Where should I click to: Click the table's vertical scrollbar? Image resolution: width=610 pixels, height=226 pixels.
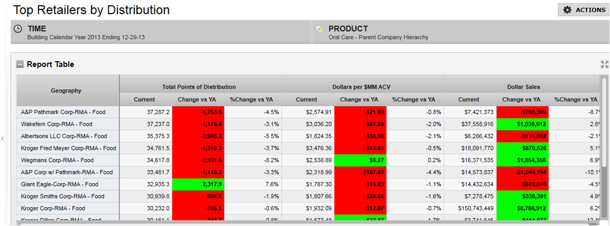(x=604, y=131)
